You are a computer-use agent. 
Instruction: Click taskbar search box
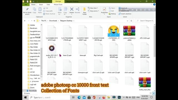point(49,97)
